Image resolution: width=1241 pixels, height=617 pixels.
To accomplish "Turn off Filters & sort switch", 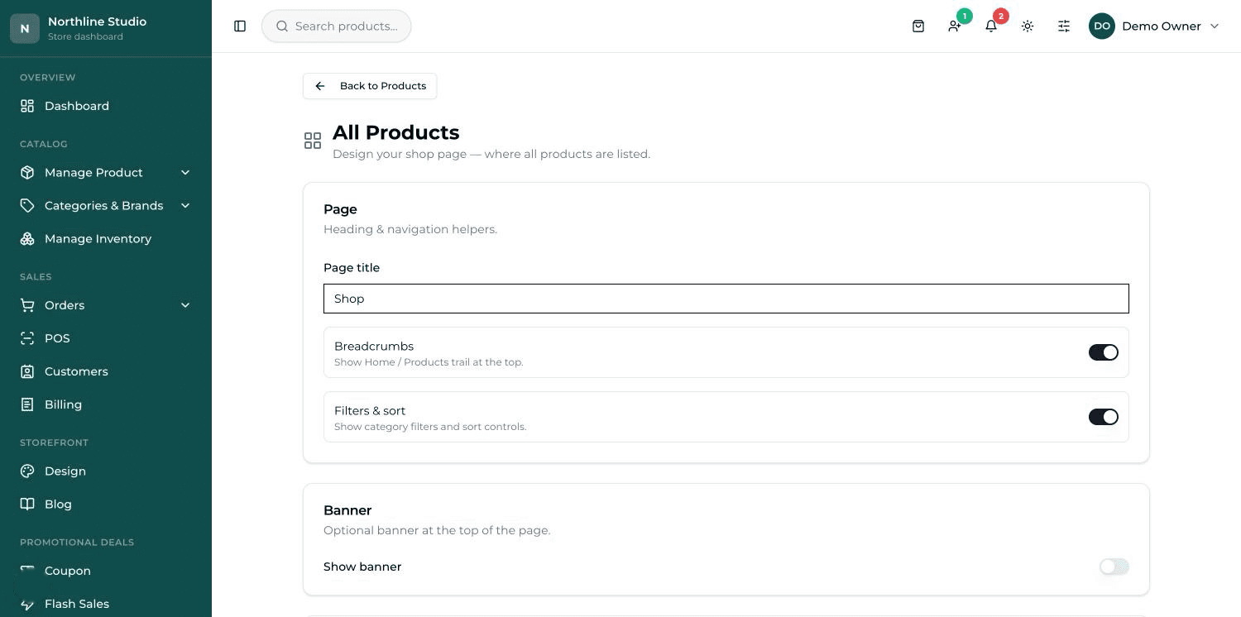I will click(x=1104, y=417).
